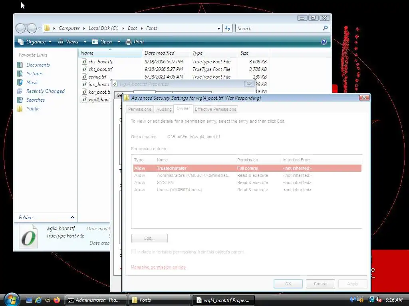Click the magnifier search icon
409x306 pixels.
325,28
